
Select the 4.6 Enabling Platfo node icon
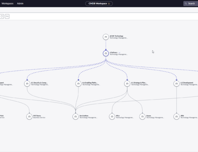tap(78, 84)
